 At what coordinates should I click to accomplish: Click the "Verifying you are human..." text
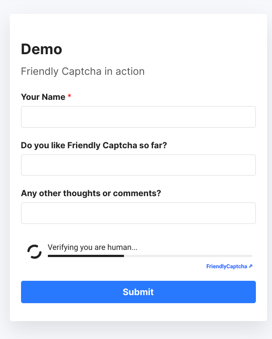[x=92, y=247]
